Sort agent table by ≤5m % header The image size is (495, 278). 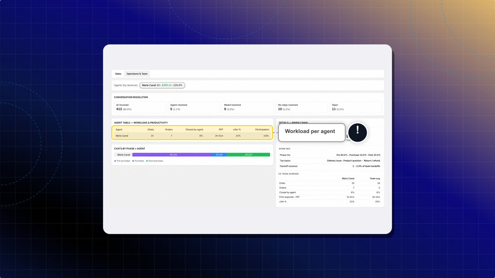tap(237, 130)
